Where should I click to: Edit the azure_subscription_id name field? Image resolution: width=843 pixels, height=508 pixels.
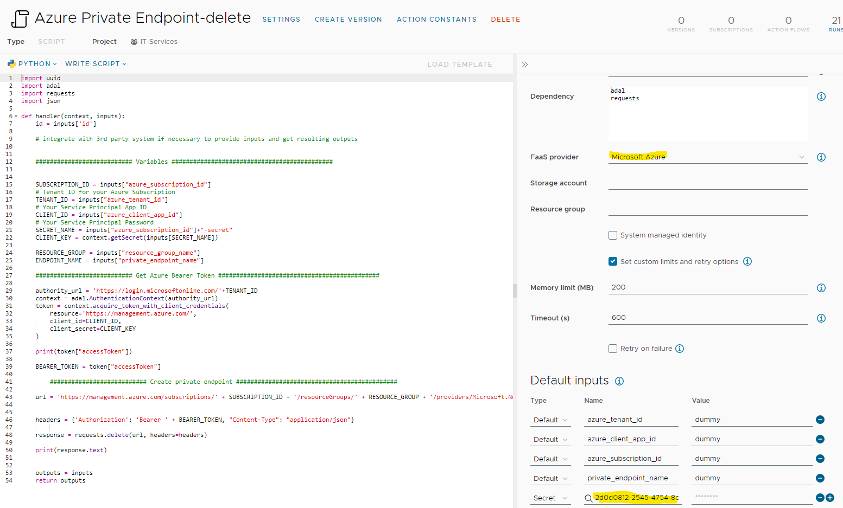coord(631,459)
